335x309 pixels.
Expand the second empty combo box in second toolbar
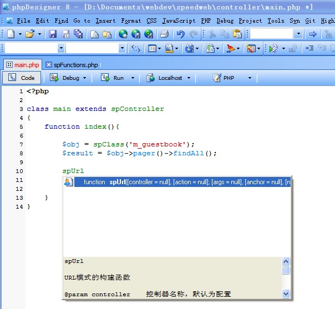coord(122,48)
